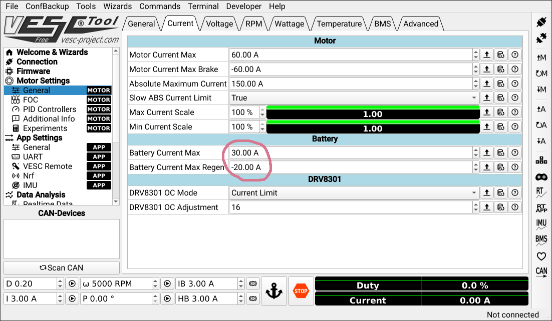Read current value for DRV8301 OC Adjustment

487,207
